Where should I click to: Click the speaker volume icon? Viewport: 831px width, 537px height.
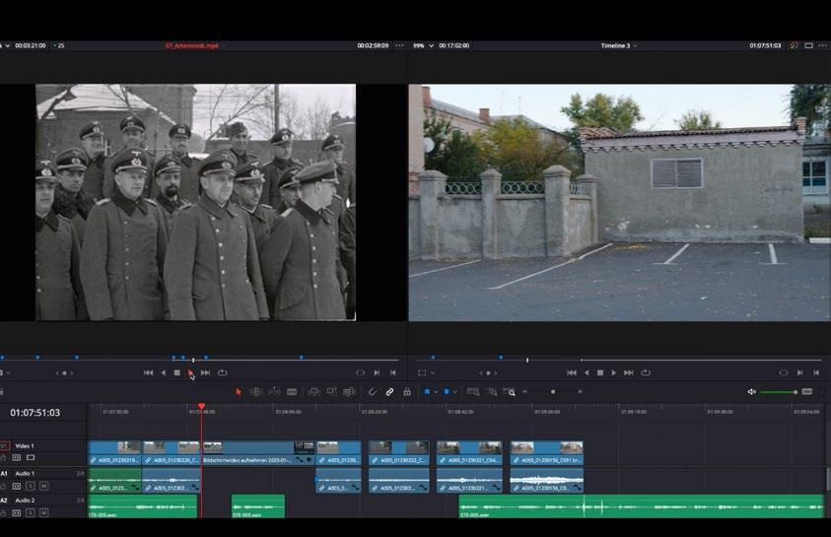(752, 392)
